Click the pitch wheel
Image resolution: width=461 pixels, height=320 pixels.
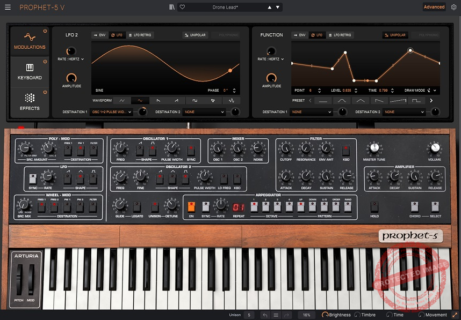(19, 279)
